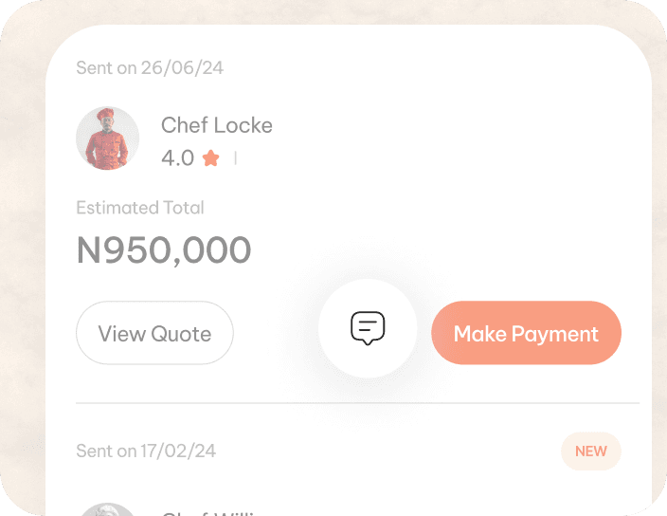Click the orange star rating icon

tap(210, 158)
